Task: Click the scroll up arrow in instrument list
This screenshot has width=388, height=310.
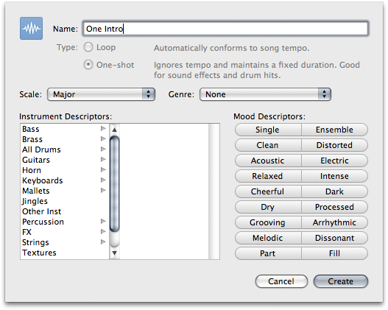Action: (x=114, y=130)
